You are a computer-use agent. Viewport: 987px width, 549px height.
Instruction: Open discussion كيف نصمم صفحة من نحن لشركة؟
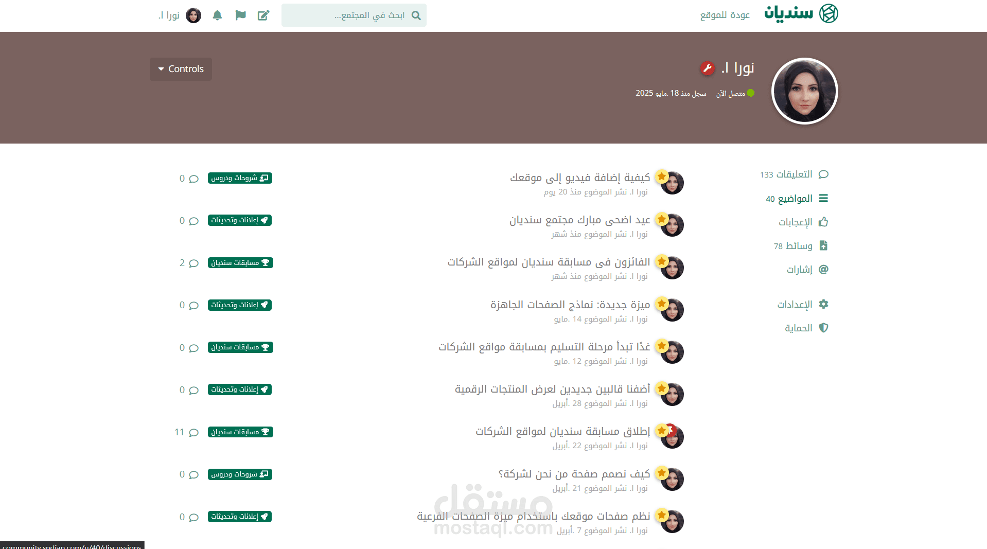click(574, 474)
